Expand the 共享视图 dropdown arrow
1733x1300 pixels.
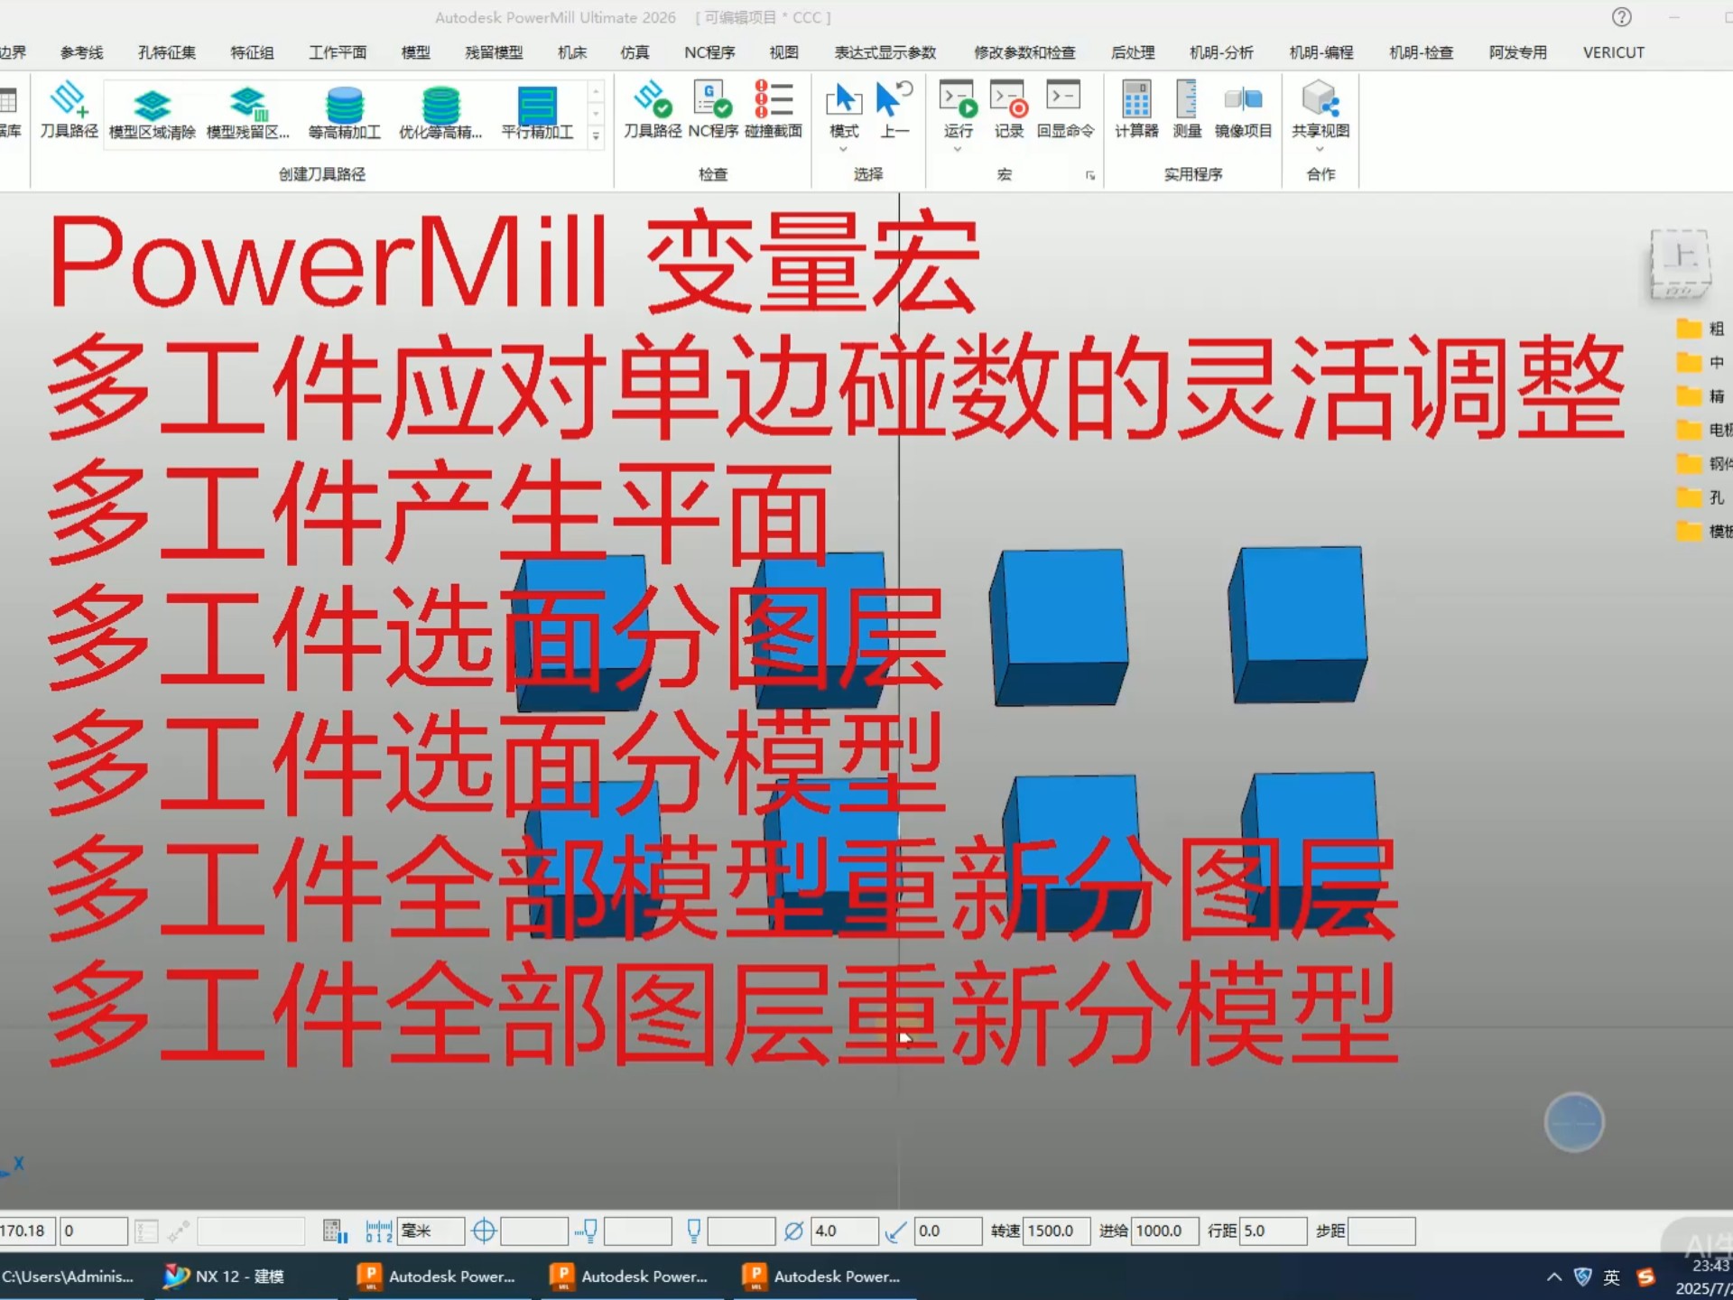tap(1320, 149)
